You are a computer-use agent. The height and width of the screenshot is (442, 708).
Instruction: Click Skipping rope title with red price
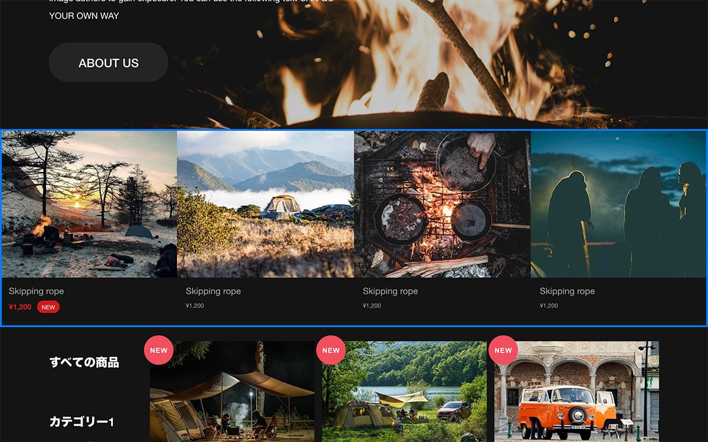tap(37, 291)
